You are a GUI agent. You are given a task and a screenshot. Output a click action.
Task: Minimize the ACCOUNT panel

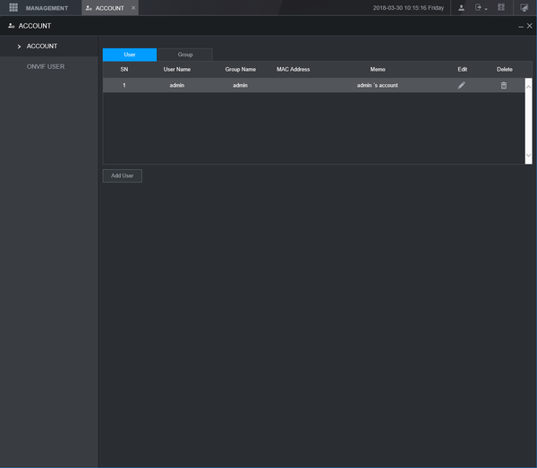click(521, 26)
